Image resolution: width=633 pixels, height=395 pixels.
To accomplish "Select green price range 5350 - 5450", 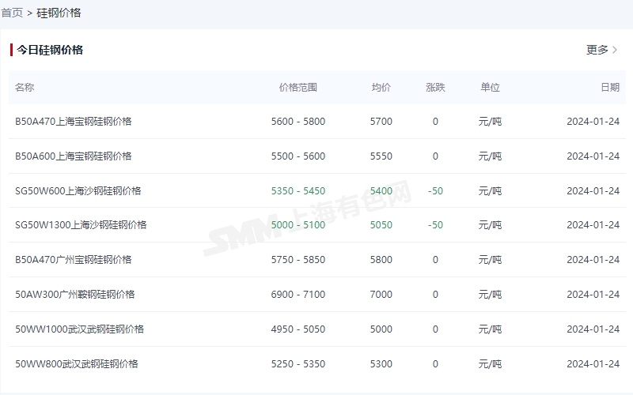I will click(x=298, y=190).
